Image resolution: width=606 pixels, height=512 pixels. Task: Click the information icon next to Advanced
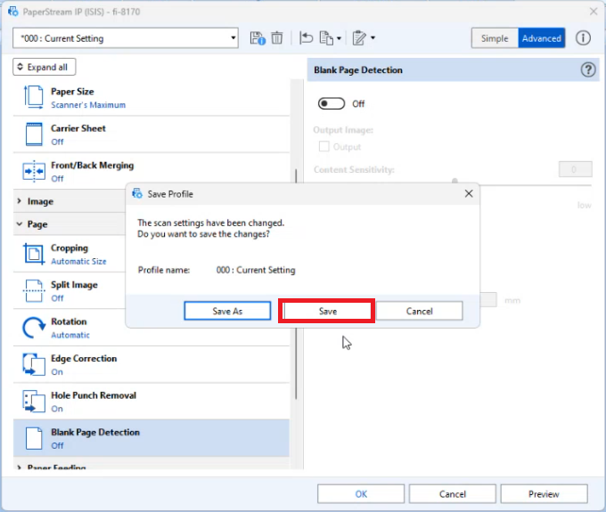[x=583, y=38]
